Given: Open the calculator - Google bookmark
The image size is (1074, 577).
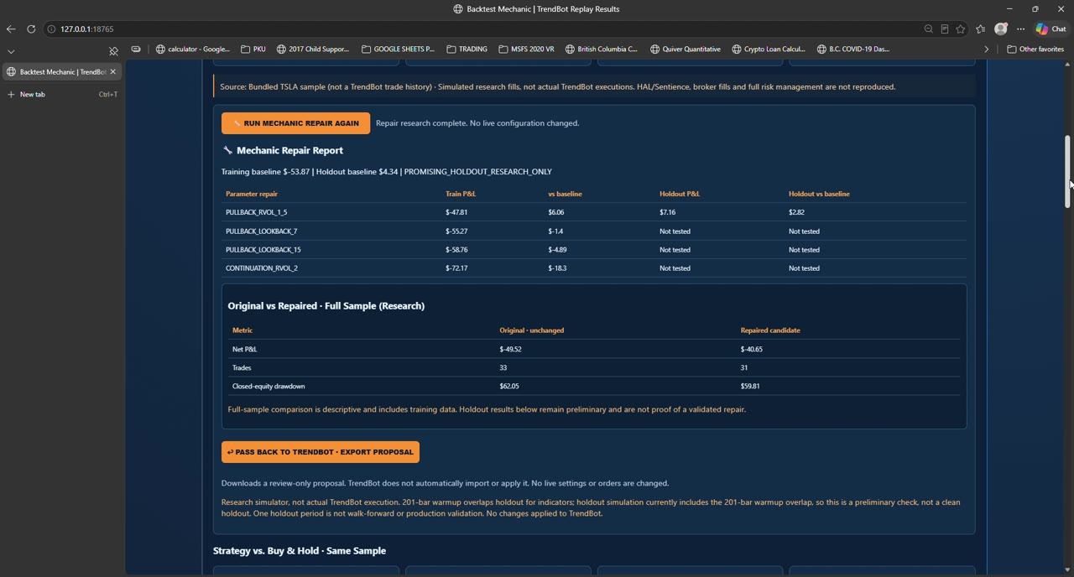Looking at the screenshot, I should click(x=193, y=49).
